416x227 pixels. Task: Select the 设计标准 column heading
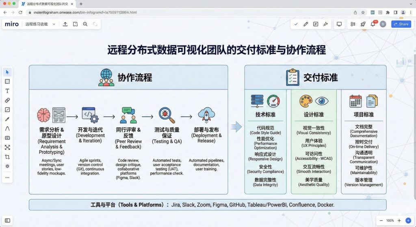(x=314, y=115)
